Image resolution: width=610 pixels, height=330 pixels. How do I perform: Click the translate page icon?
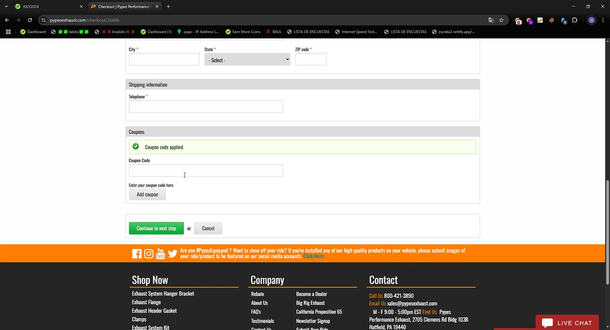(x=491, y=20)
